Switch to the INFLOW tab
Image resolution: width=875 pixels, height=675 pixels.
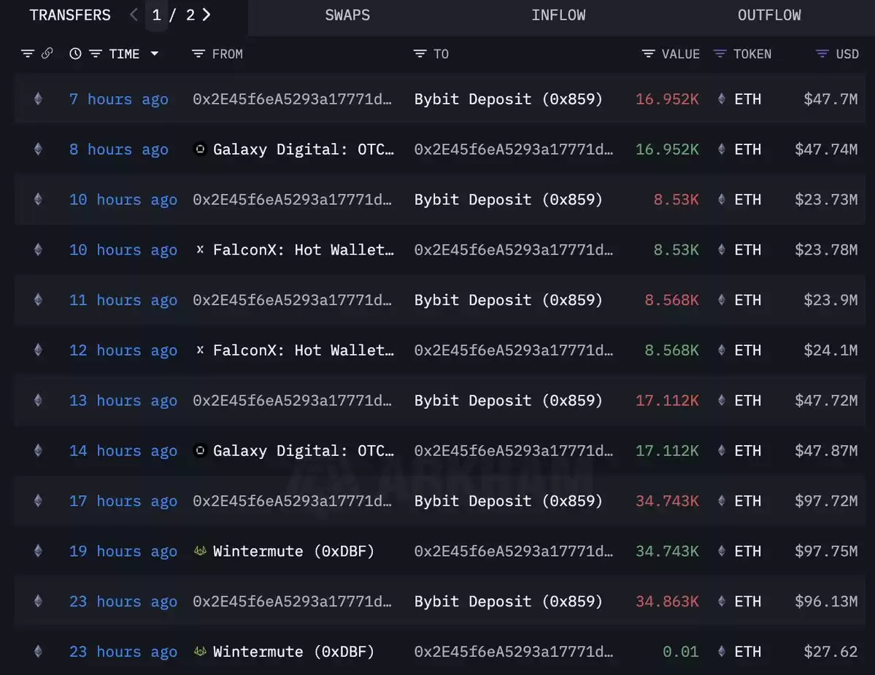[x=558, y=15]
